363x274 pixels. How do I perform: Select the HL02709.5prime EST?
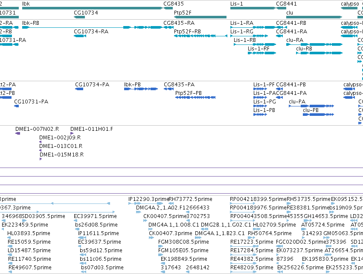[x=257, y=229]
